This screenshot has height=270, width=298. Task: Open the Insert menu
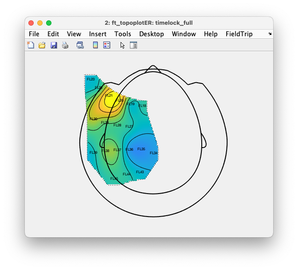tap(98, 34)
